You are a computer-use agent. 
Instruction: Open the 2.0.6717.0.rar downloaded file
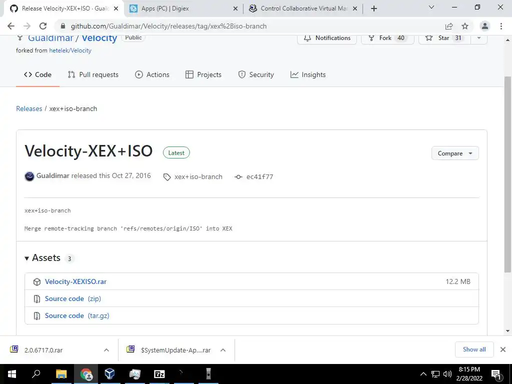(43, 350)
